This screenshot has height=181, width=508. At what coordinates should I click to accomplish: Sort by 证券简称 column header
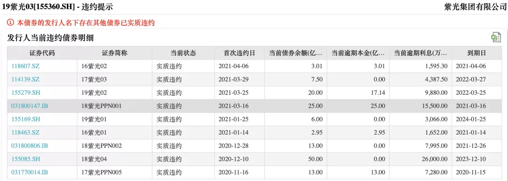[115, 53]
